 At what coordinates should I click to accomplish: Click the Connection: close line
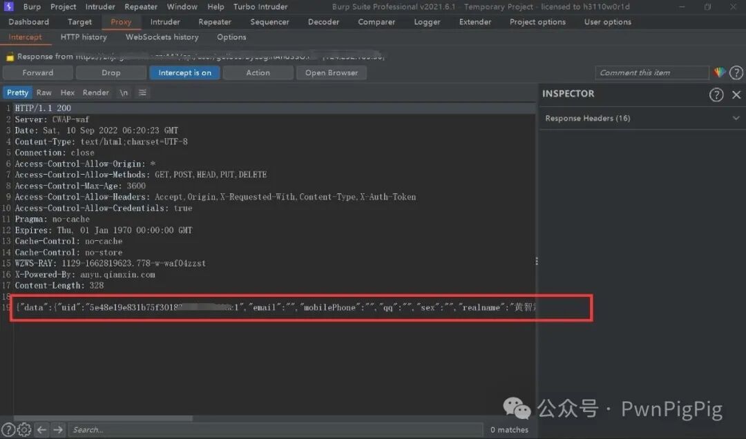coord(55,153)
